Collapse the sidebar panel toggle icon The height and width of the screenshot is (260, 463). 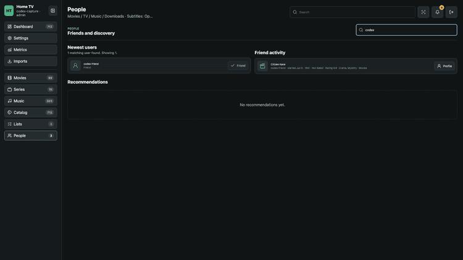53,10
